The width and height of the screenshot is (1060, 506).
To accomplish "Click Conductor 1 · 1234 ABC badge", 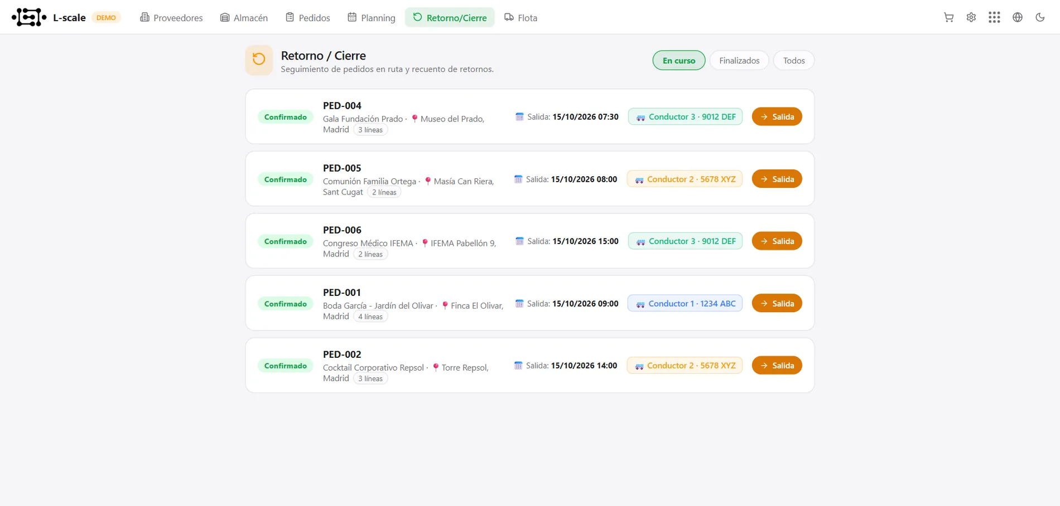I will pyautogui.click(x=685, y=303).
